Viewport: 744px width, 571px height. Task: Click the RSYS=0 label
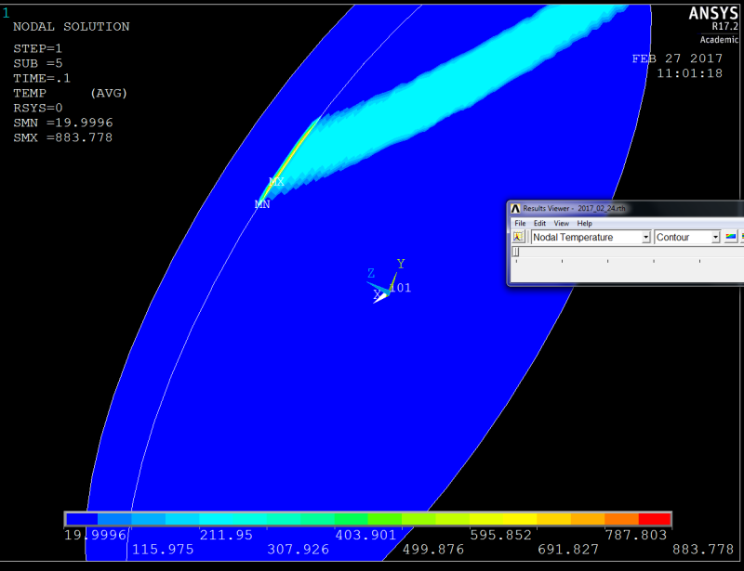click(x=38, y=108)
